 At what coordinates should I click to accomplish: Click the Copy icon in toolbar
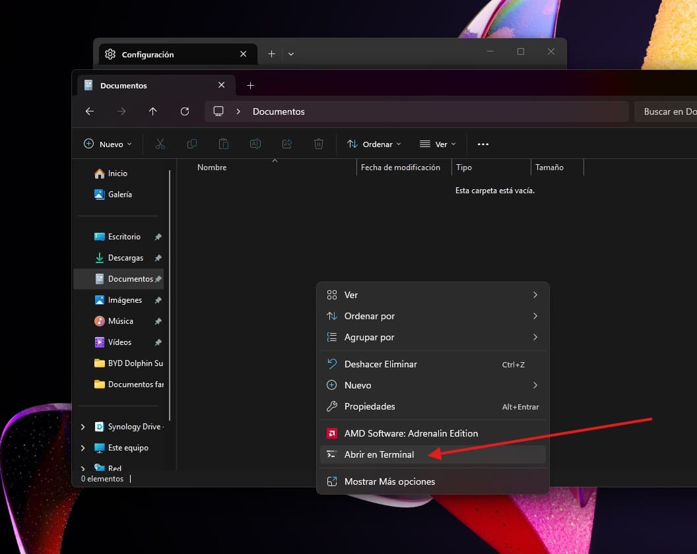click(192, 144)
